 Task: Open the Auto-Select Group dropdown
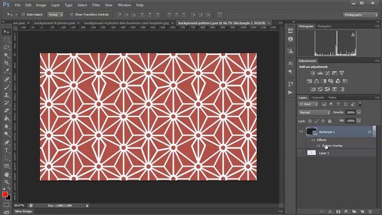[56, 14]
